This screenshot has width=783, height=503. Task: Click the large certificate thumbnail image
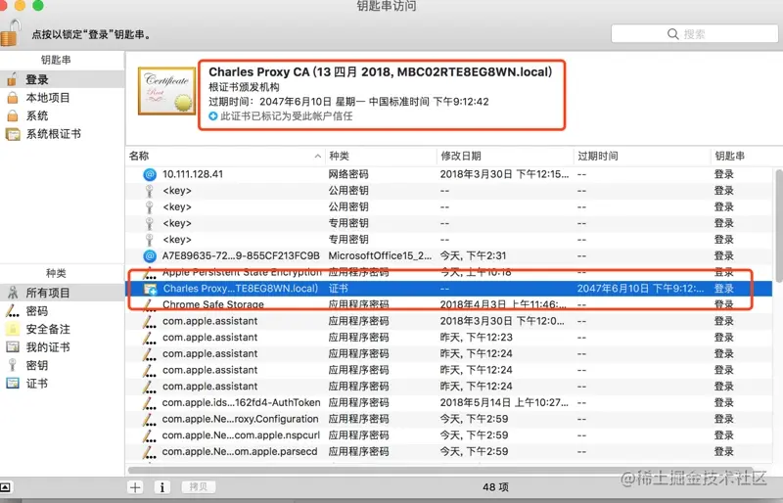pyautogui.click(x=166, y=91)
